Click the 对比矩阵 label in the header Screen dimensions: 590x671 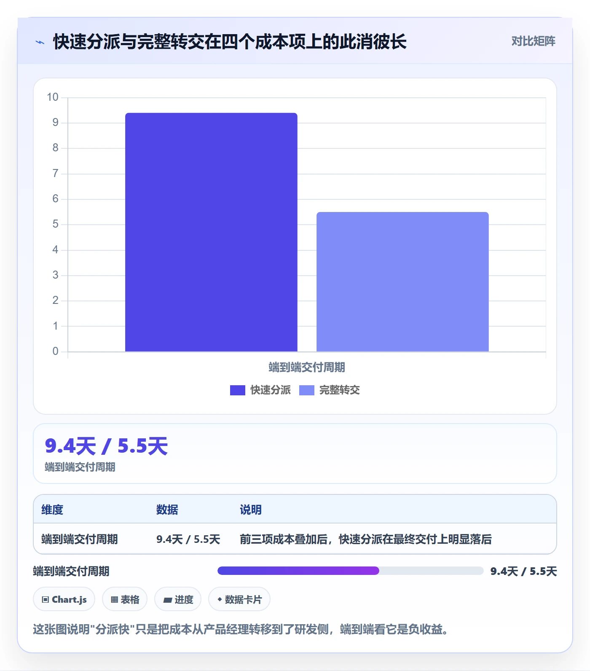(533, 41)
